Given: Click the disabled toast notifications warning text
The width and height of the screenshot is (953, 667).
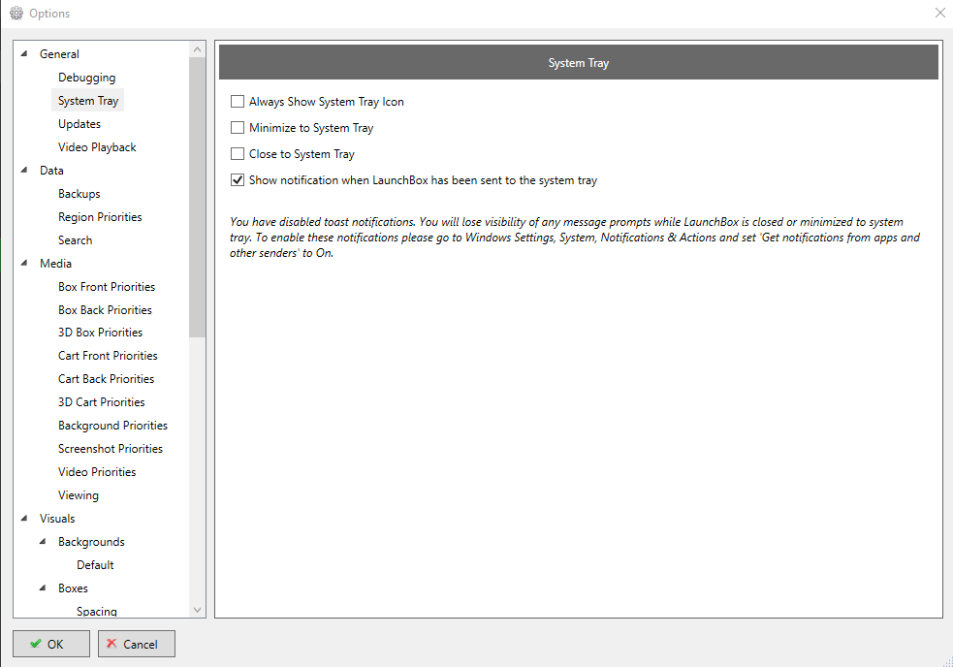Looking at the screenshot, I should pos(575,238).
